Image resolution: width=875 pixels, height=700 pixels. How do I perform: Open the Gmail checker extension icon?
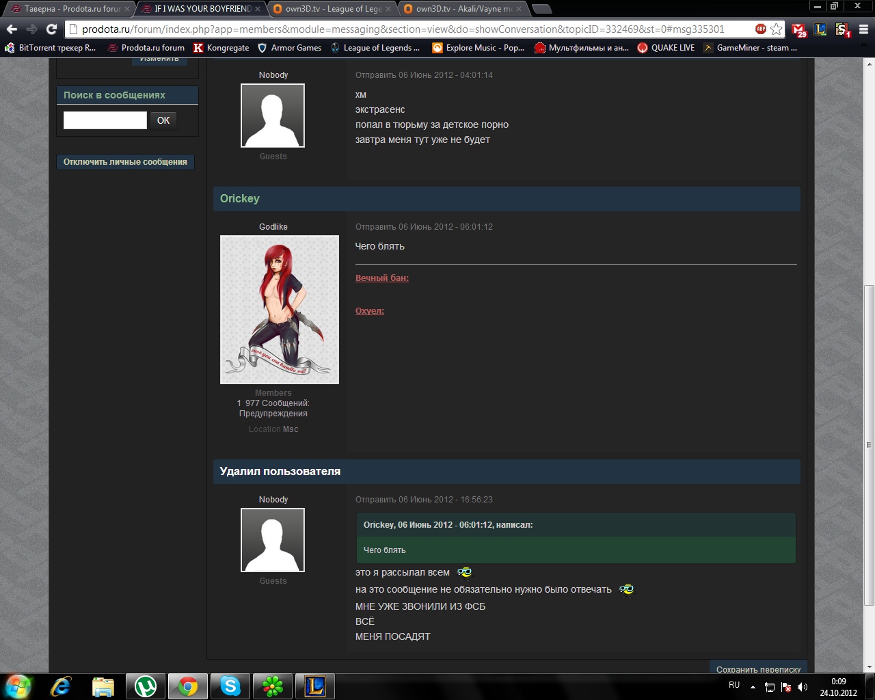tap(798, 30)
